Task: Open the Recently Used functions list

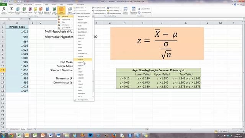Action: pyautogui.click(x=18, y=11)
